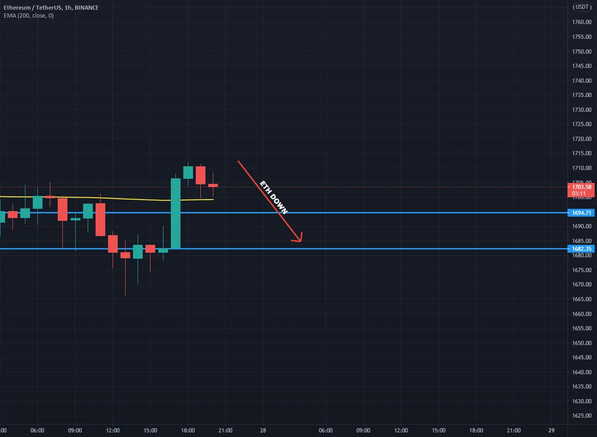Click the 1645.00 price axis label
Image resolution: width=597 pixels, height=437 pixels.
pyautogui.click(x=581, y=358)
